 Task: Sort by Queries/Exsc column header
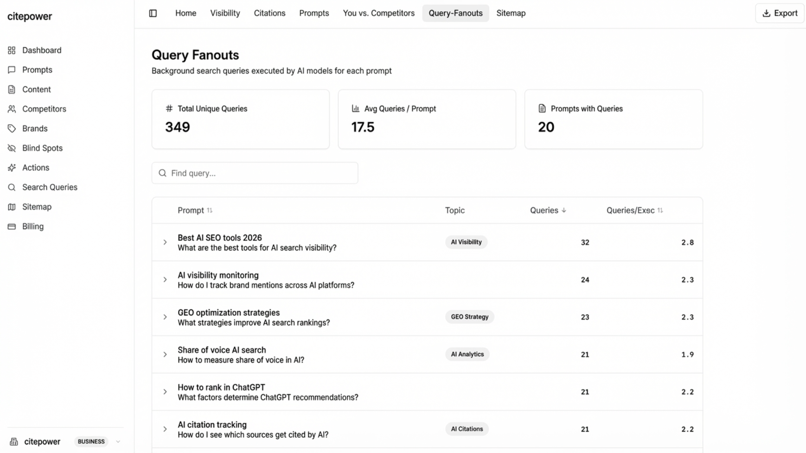634,210
